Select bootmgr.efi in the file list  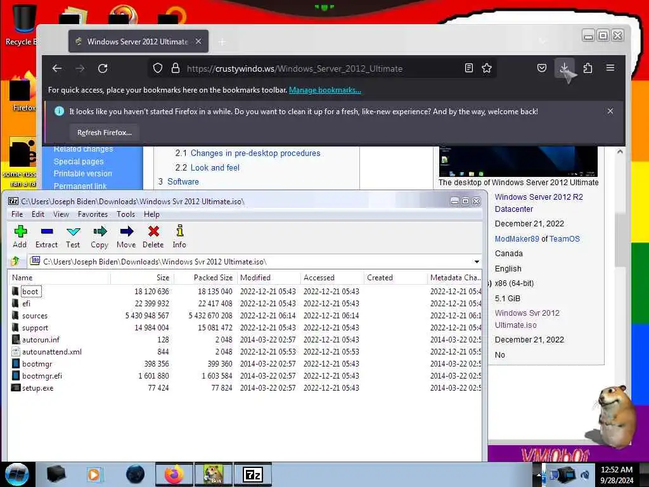[245, 375]
